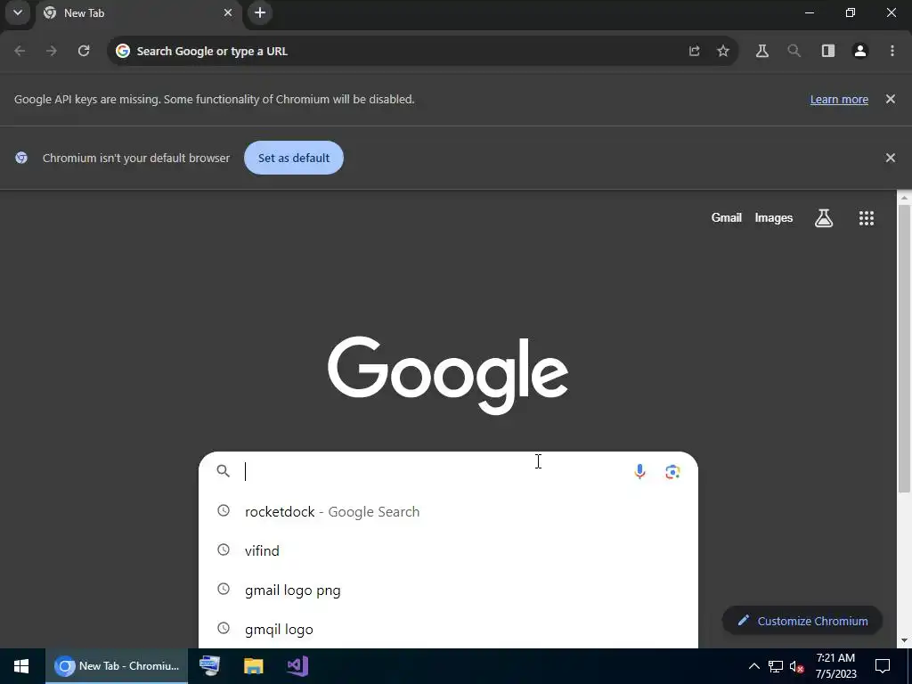Open the Images link
This screenshot has height=684, width=912.
point(774,217)
